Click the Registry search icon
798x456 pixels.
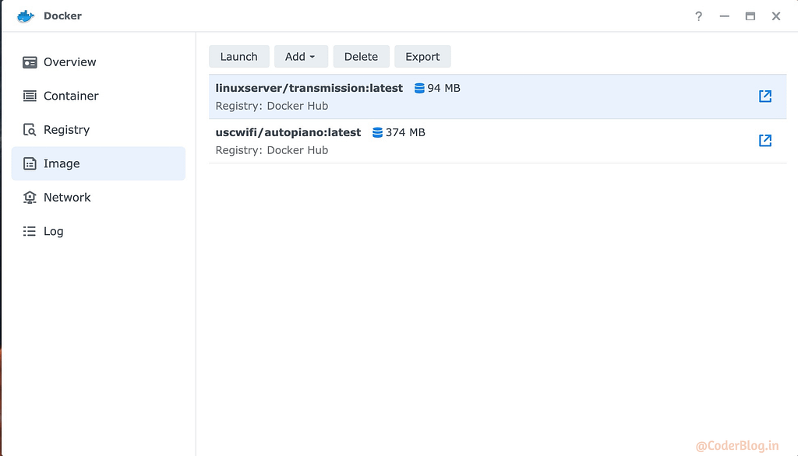(x=30, y=130)
